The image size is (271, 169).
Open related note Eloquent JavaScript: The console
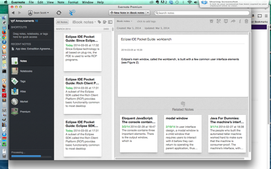click(139, 134)
